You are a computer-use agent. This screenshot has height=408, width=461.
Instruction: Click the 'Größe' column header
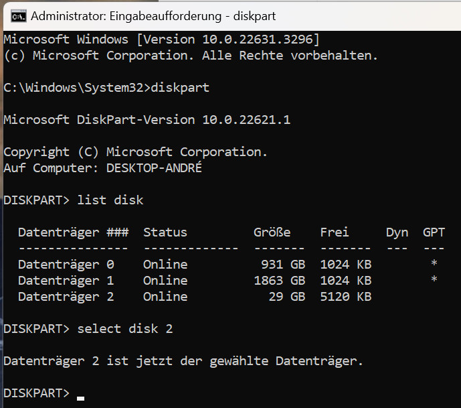point(272,232)
